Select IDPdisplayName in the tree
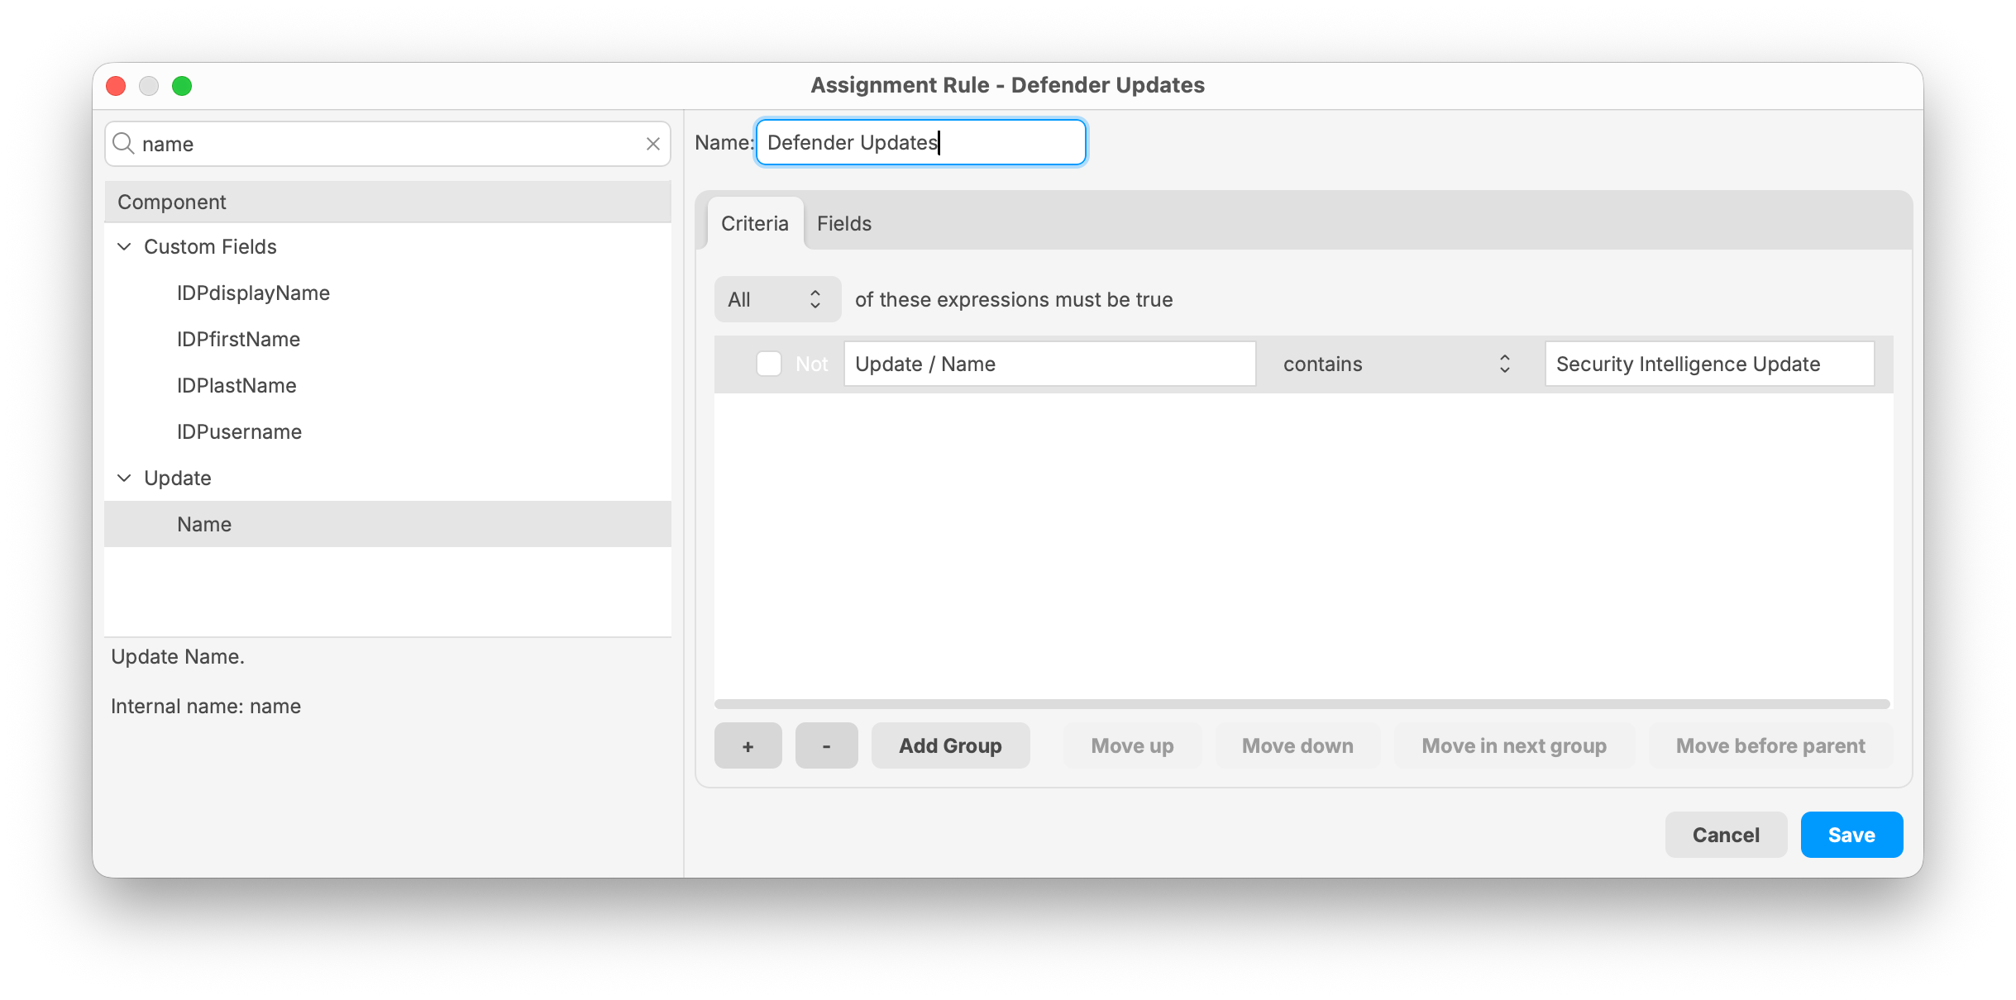The image size is (2016, 1000). (388, 293)
